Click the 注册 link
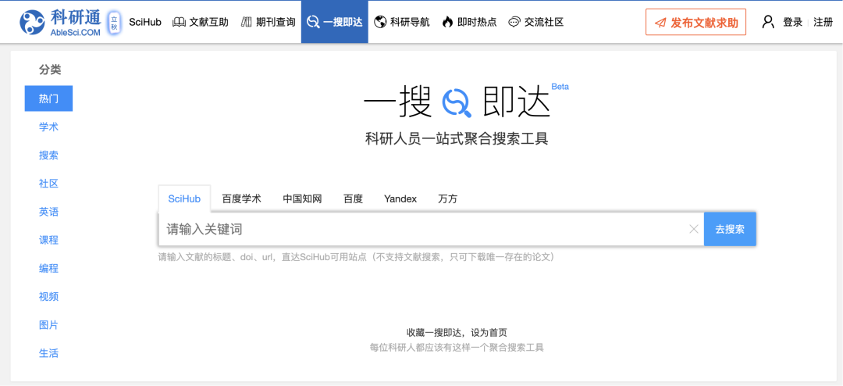The height and width of the screenshot is (386, 843). coord(823,22)
